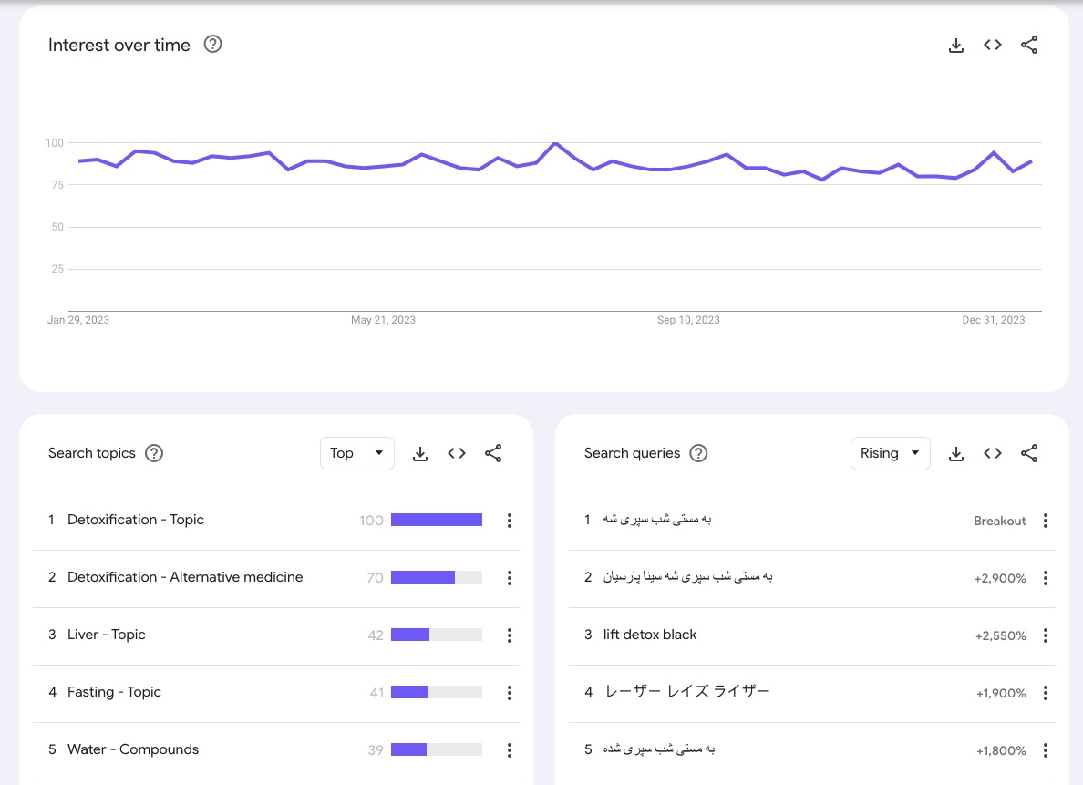Click the lift detox black query
This screenshot has width=1083, height=785.
(x=650, y=635)
